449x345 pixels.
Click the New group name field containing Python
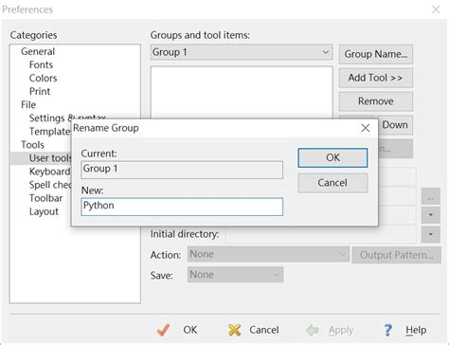click(182, 207)
